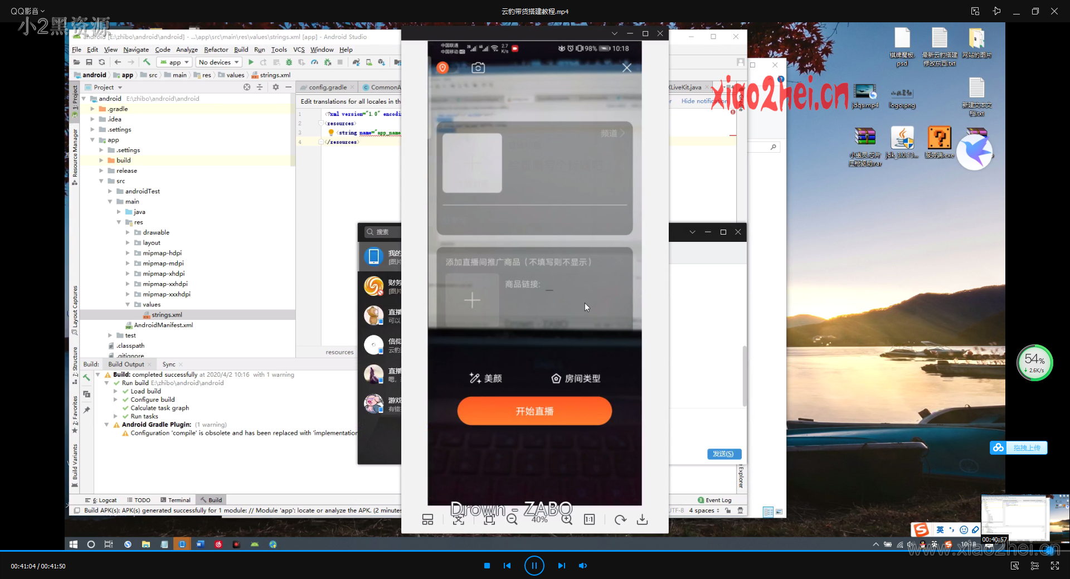
Task: Click zoom out magnifier in image viewer
Action: (x=512, y=520)
